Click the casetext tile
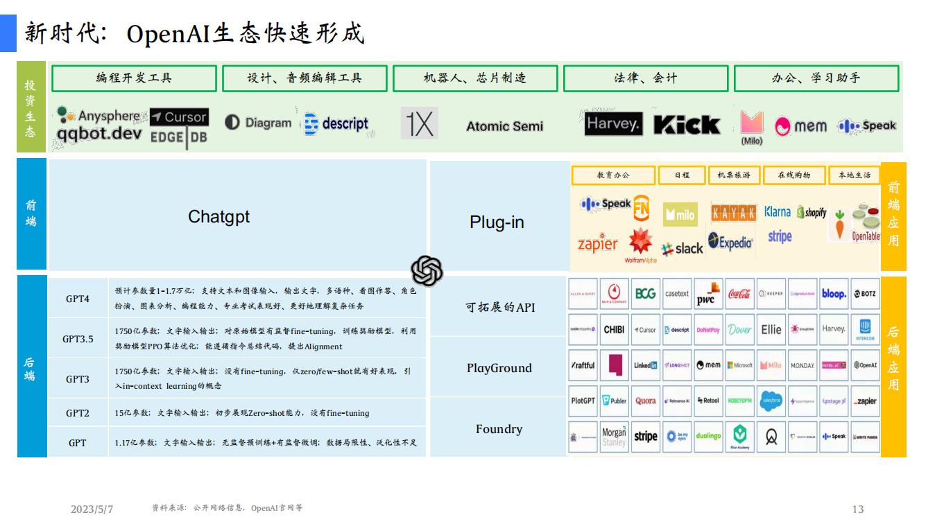The width and height of the screenshot is (935, 526). pyautogui.click(x=677, y=293)
